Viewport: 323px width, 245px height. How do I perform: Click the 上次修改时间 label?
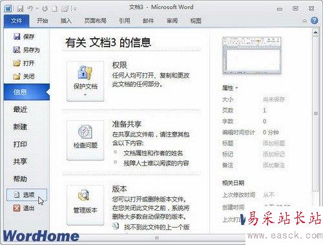(238, 195)
